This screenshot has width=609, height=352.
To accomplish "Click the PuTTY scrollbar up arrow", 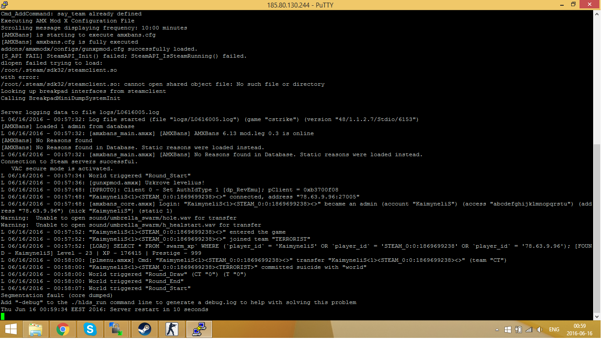I will (597, 14).
